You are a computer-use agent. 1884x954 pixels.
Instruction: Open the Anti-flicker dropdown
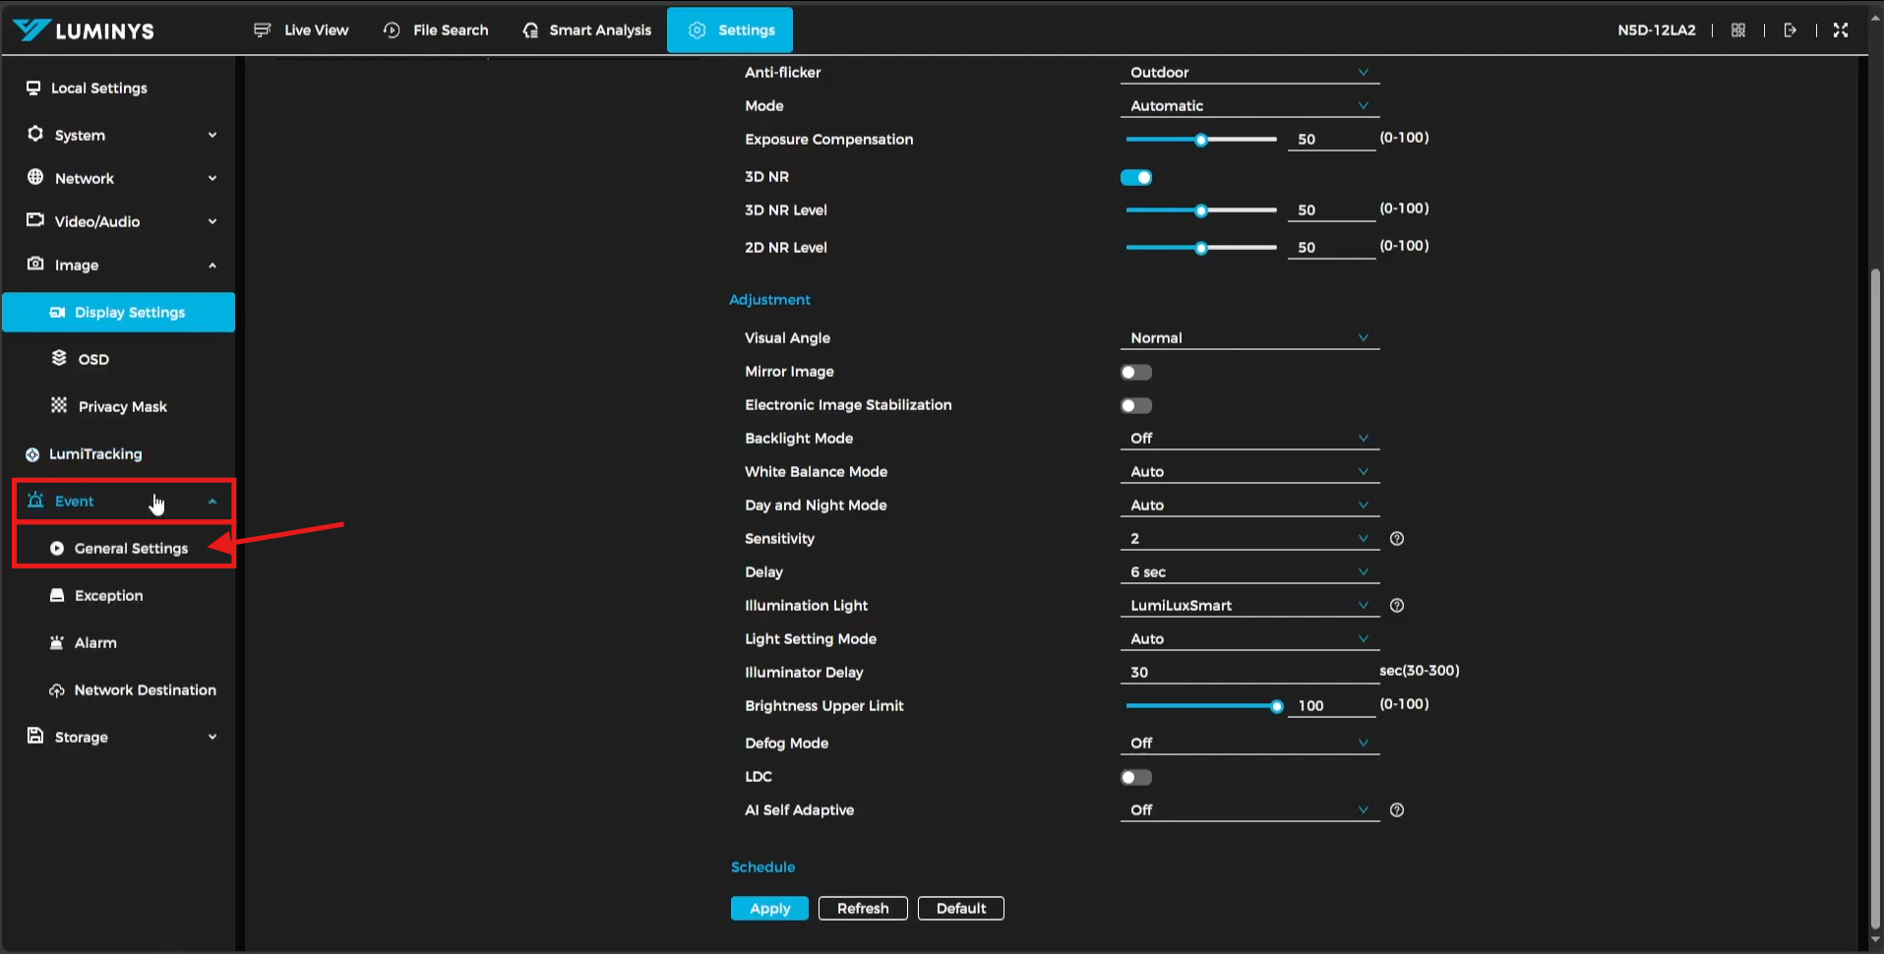point(1248,73)
